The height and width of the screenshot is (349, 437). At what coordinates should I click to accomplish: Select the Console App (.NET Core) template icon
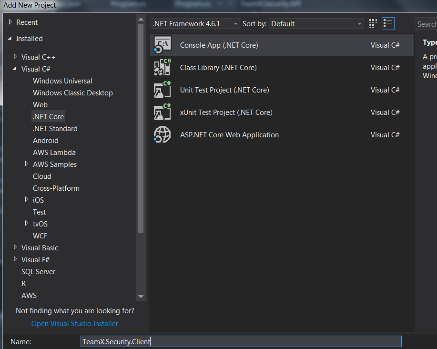point(162,45)
